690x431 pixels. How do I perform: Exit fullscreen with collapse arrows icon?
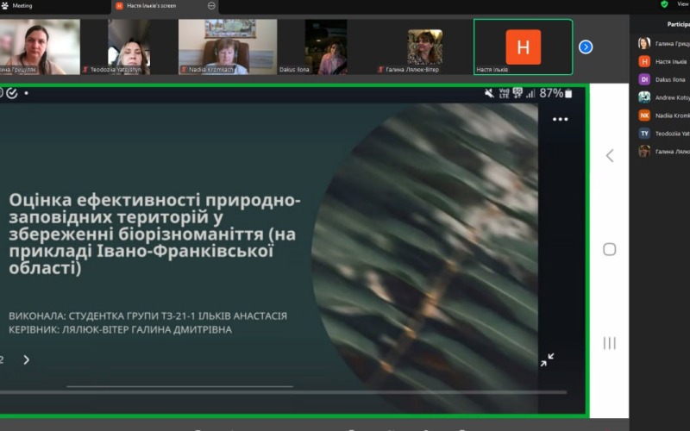(x=547, y=359)
